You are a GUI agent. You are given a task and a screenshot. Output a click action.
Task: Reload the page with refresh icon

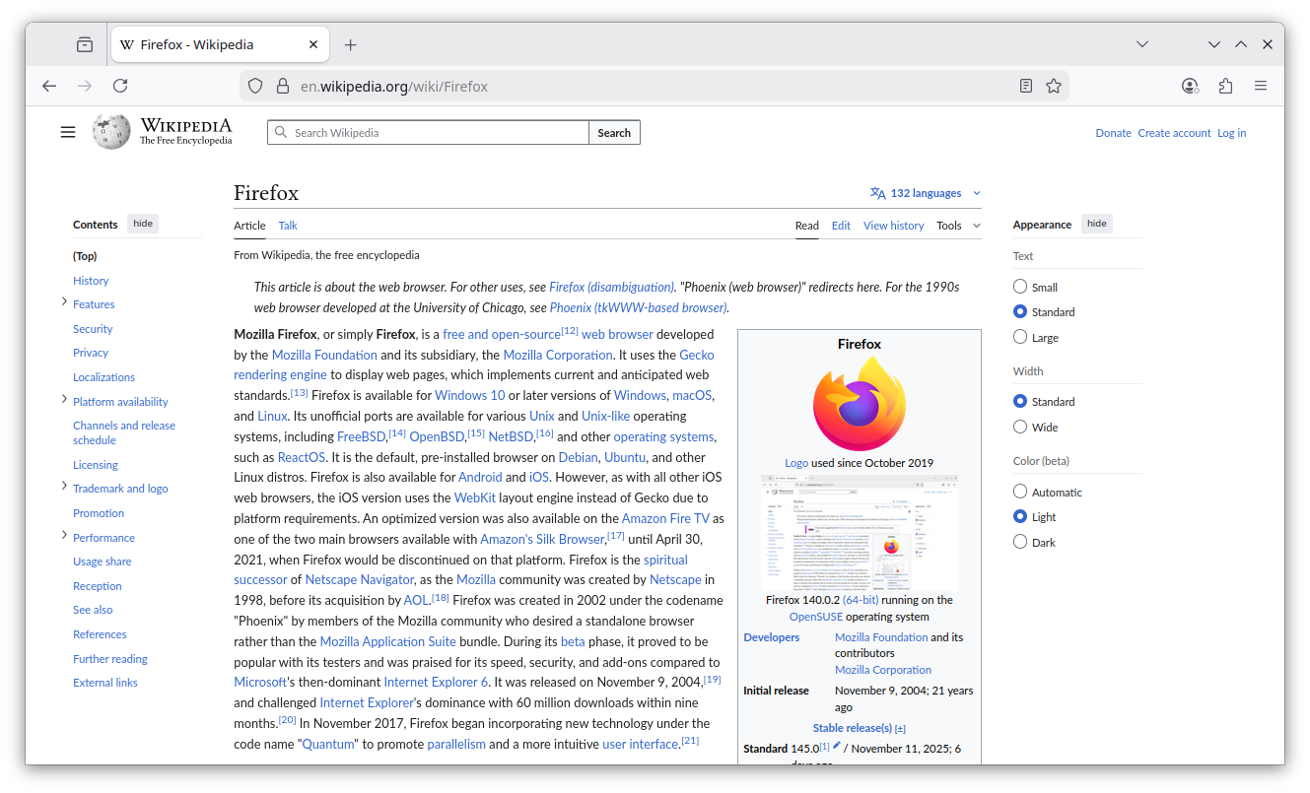120,86
